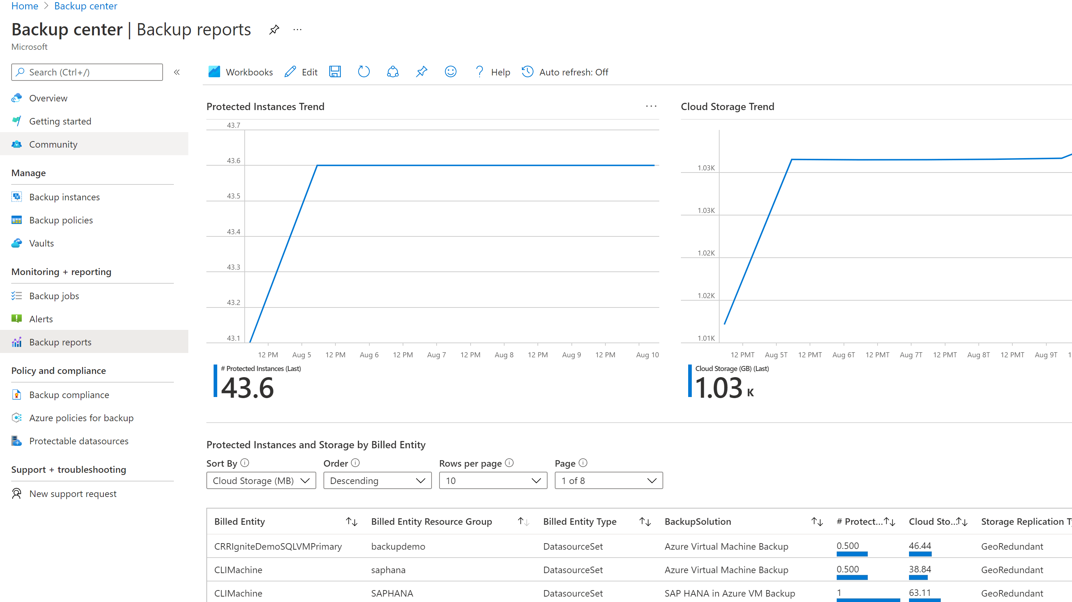The width and height of the screenshot is (1072, 602).
Task: Click the smiley feedback icon
Action: [x=450, y=72]
